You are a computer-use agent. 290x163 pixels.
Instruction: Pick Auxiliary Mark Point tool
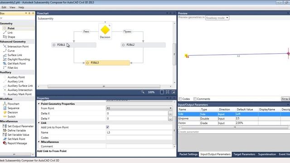coord(19,94)
